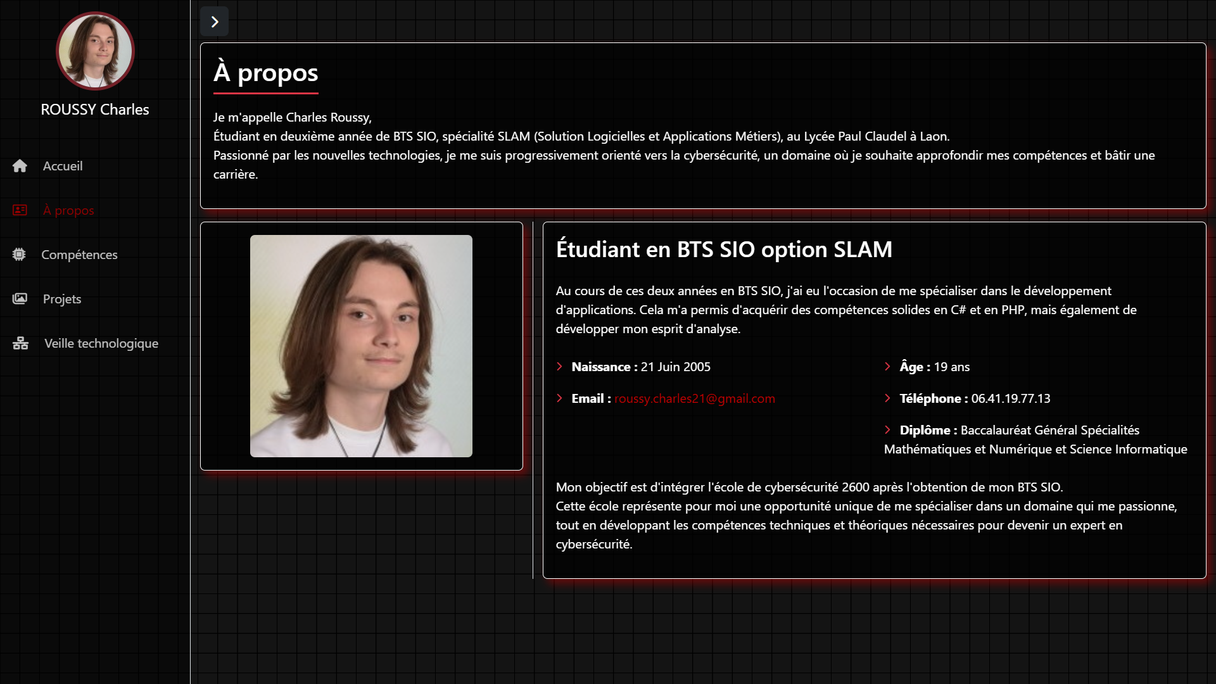Click the large portrait photo

[x=361, y=346]
